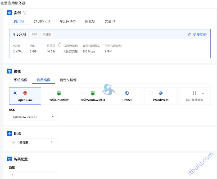Click the 1Panel logo icon
This screenshot has width=217, height=179.
[127, 93]
